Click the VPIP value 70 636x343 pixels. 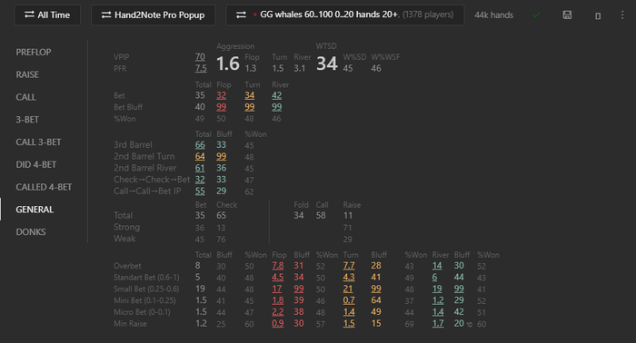[200, 56]
